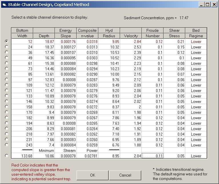Click the Froude Number cell showing 0.11 in bottom row
This screenshot has width=219, height=184.
(152, 156)
